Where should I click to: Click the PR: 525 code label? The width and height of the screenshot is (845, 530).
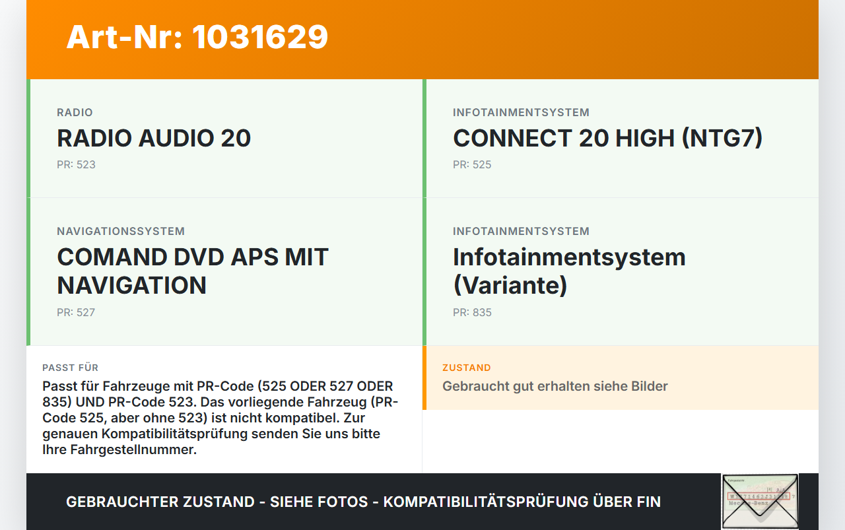(472, 165)
